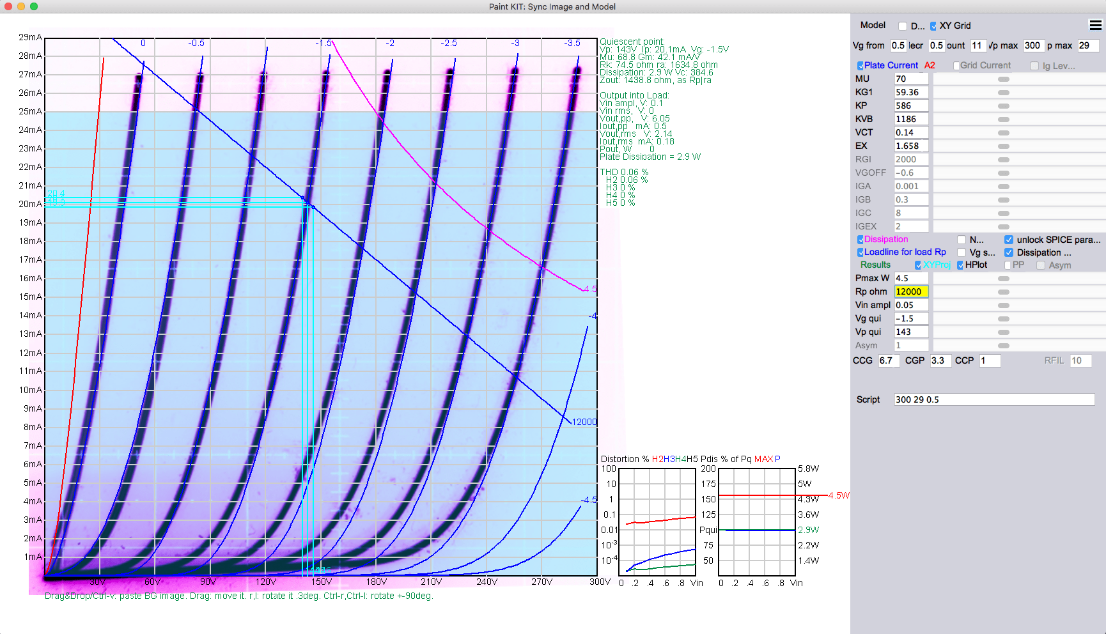
Task: Enable the Asym checkbox in Results row
Action: point(1041,265)
